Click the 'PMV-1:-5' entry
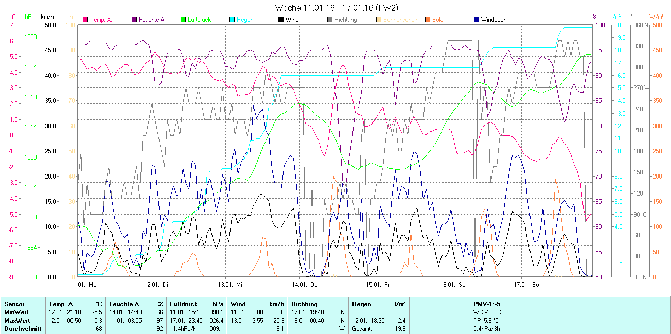 [487, 304]
